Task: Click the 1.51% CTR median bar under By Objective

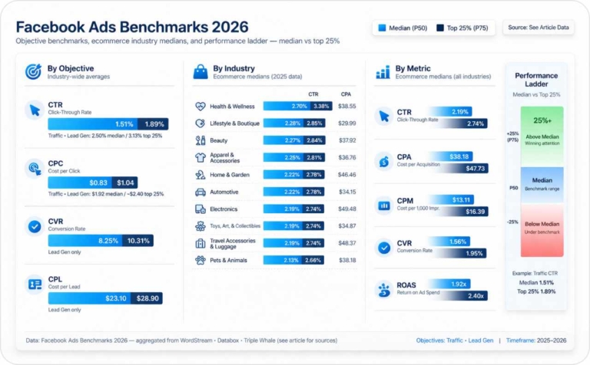Action: coord(92,124)
